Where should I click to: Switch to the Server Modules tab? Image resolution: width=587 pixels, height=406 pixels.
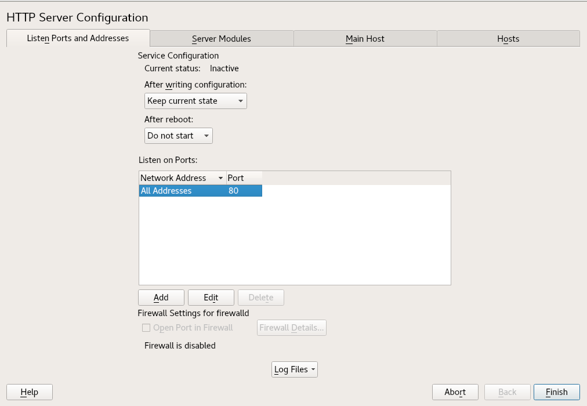222,38
